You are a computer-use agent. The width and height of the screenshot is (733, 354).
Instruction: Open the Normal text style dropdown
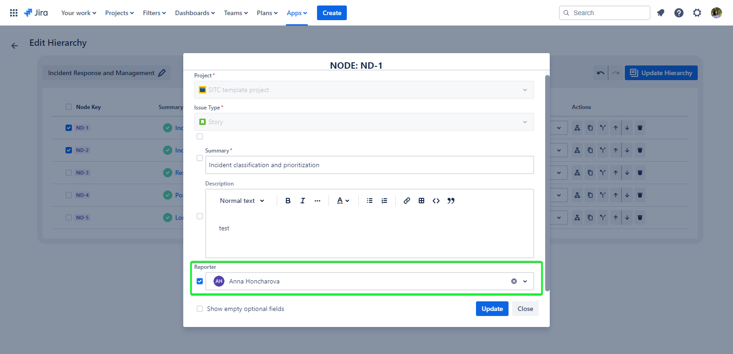tap(242, 201)
